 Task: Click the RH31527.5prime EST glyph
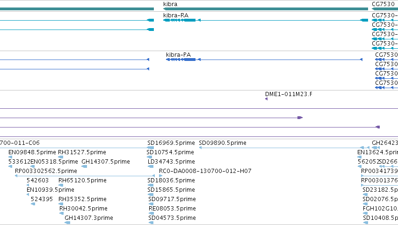tap(61, 157)
